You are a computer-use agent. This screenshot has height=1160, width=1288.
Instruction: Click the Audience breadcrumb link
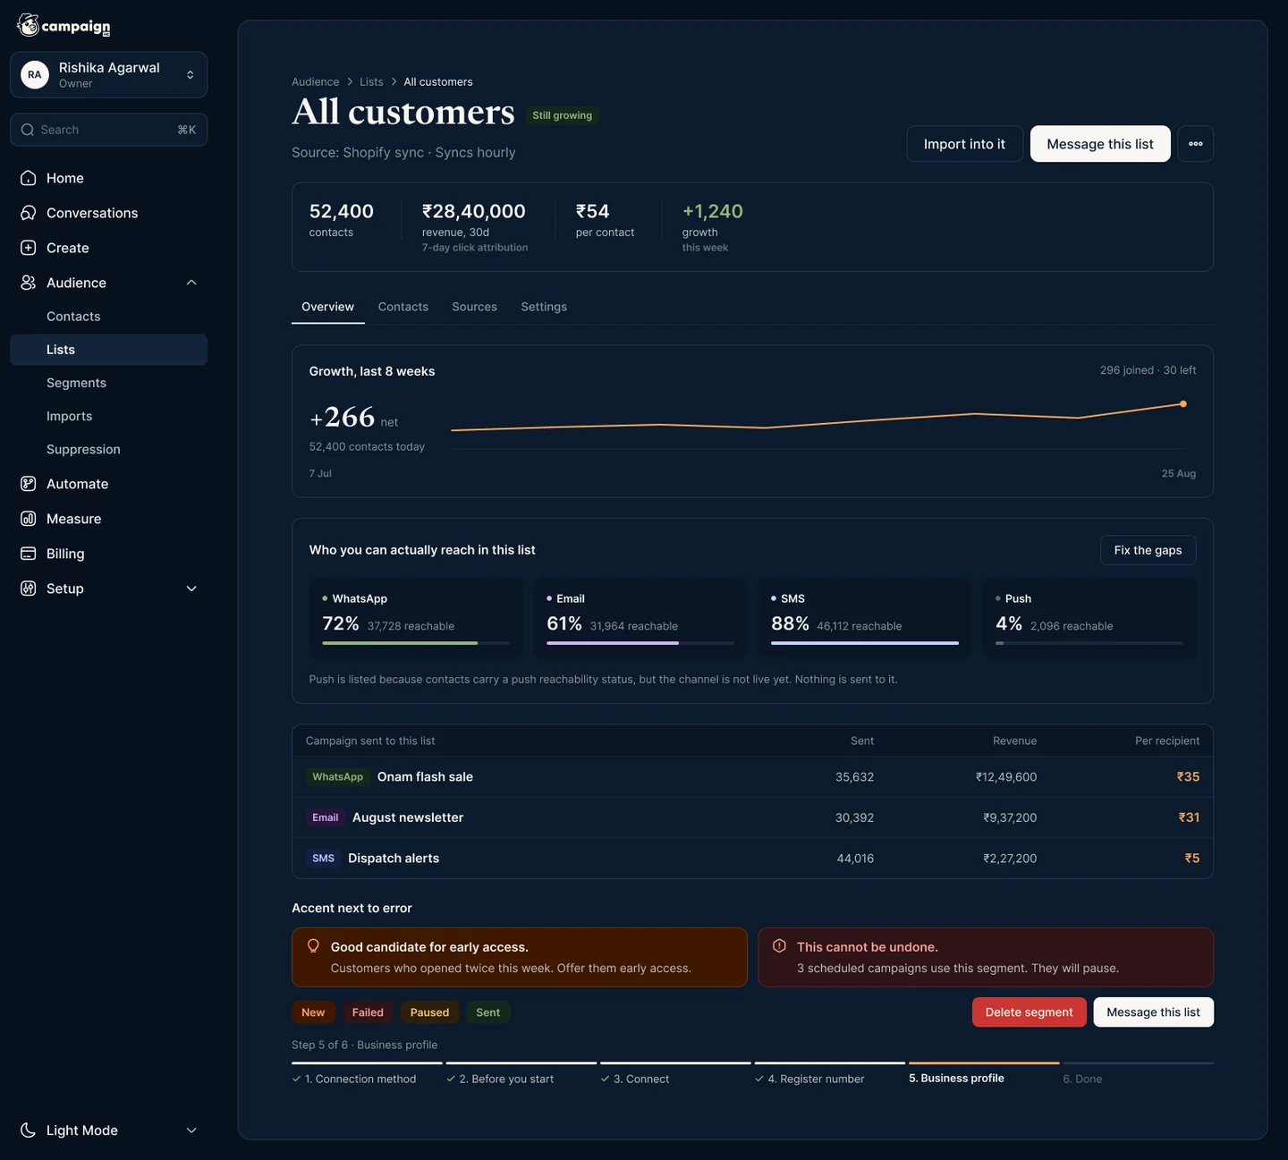point(315,81)
